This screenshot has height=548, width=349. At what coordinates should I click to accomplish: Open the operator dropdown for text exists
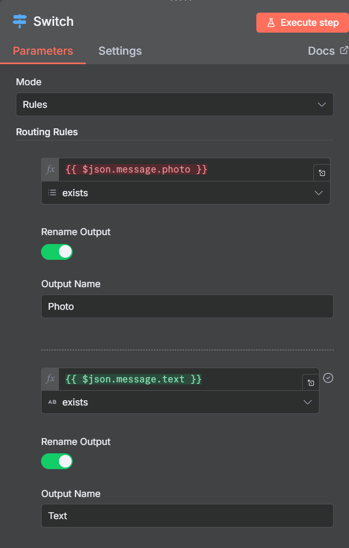180,402
